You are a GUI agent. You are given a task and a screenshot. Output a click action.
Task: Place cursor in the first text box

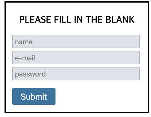[76, 41]
